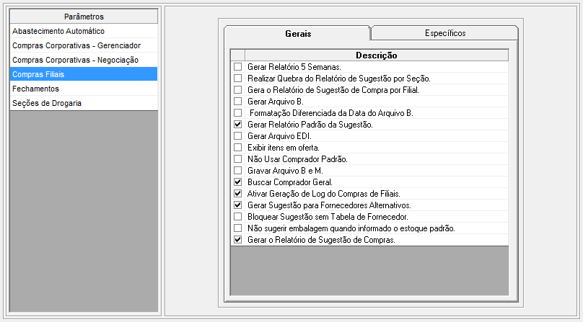Uncheck Gerar Relatório Padrão da Sugestão
Image resolution: width=583 pixels, height=322 pixels.
click(x=237, y=125)
